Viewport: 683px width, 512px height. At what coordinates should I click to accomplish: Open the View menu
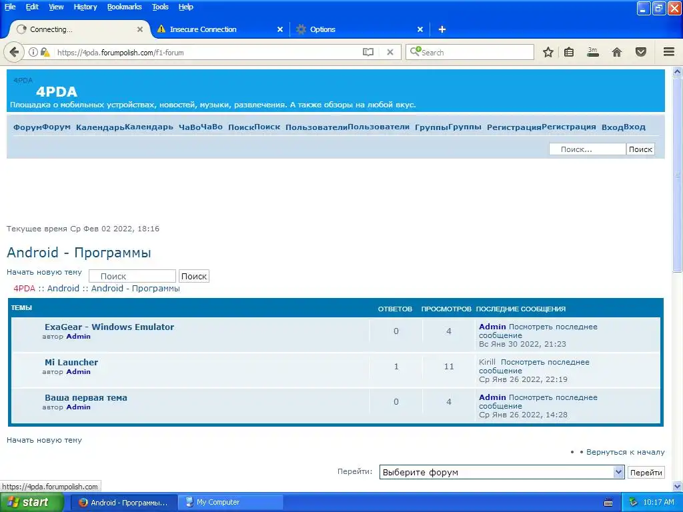[56, 7]
